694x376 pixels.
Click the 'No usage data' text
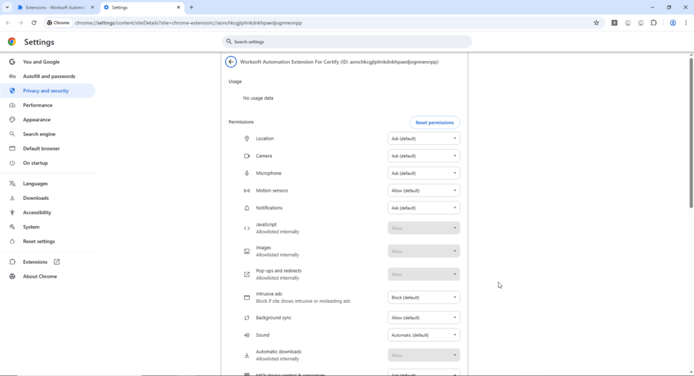pyautogui.click(x=258, y=98)
